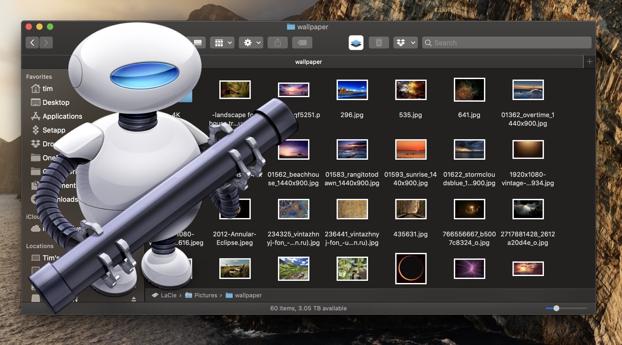Viewport: 622px width, 345px height.
Task: Click the eject icon in sidebar
Action: [x=134, y=299]
